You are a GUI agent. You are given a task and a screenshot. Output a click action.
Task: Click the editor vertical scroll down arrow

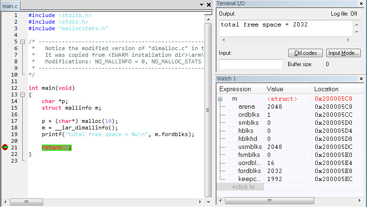[x=208, y=202]
